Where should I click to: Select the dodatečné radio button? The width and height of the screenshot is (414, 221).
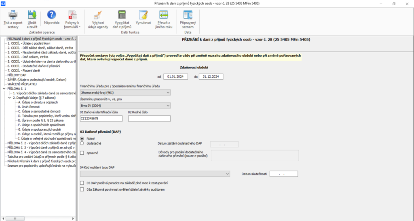[x=82, y=143]
